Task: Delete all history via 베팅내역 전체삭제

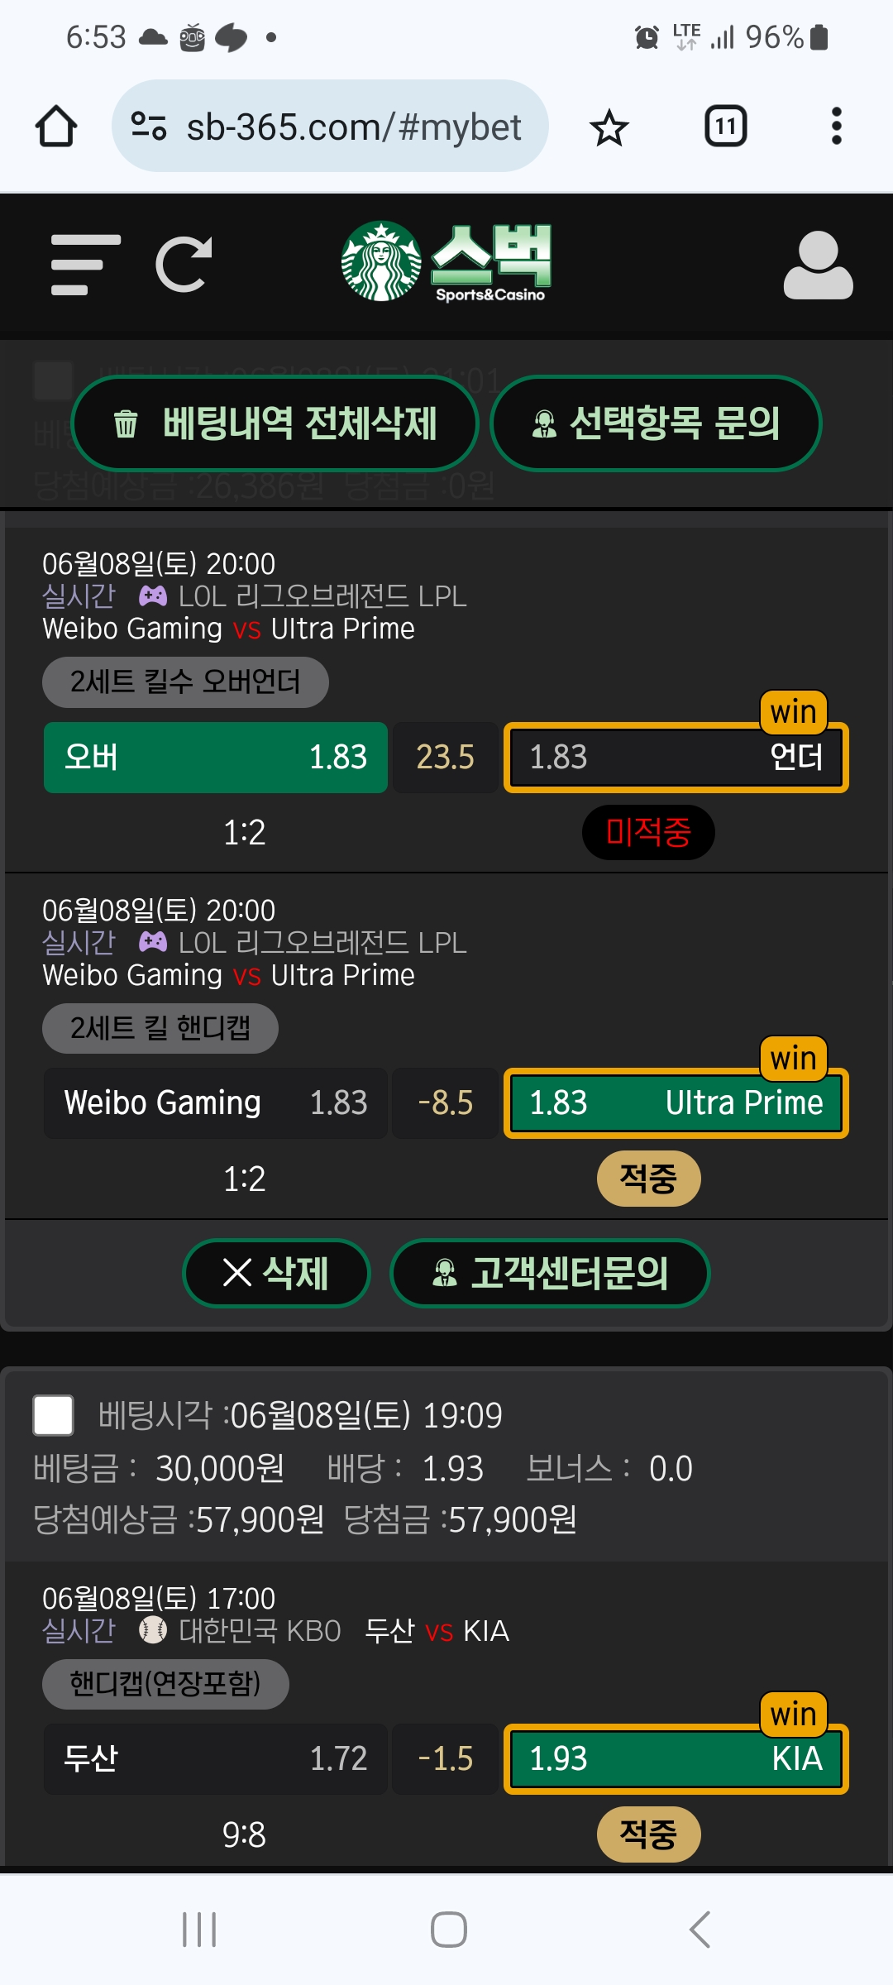Action: (275, 423)
